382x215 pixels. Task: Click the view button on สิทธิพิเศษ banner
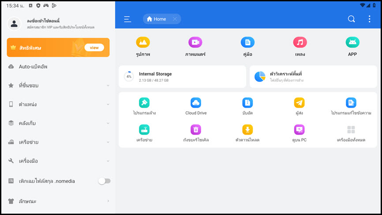tap(94, 47)
